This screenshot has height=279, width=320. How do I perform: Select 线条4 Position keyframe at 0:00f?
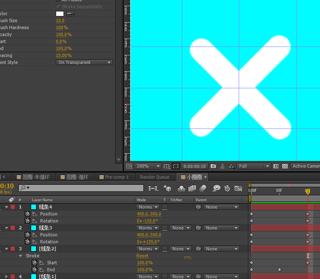(x=252, y=214)
